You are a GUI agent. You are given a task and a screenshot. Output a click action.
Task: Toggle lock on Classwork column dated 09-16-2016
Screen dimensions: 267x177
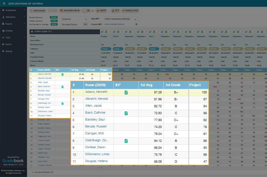pyautogui.click(x=210, y=32)
